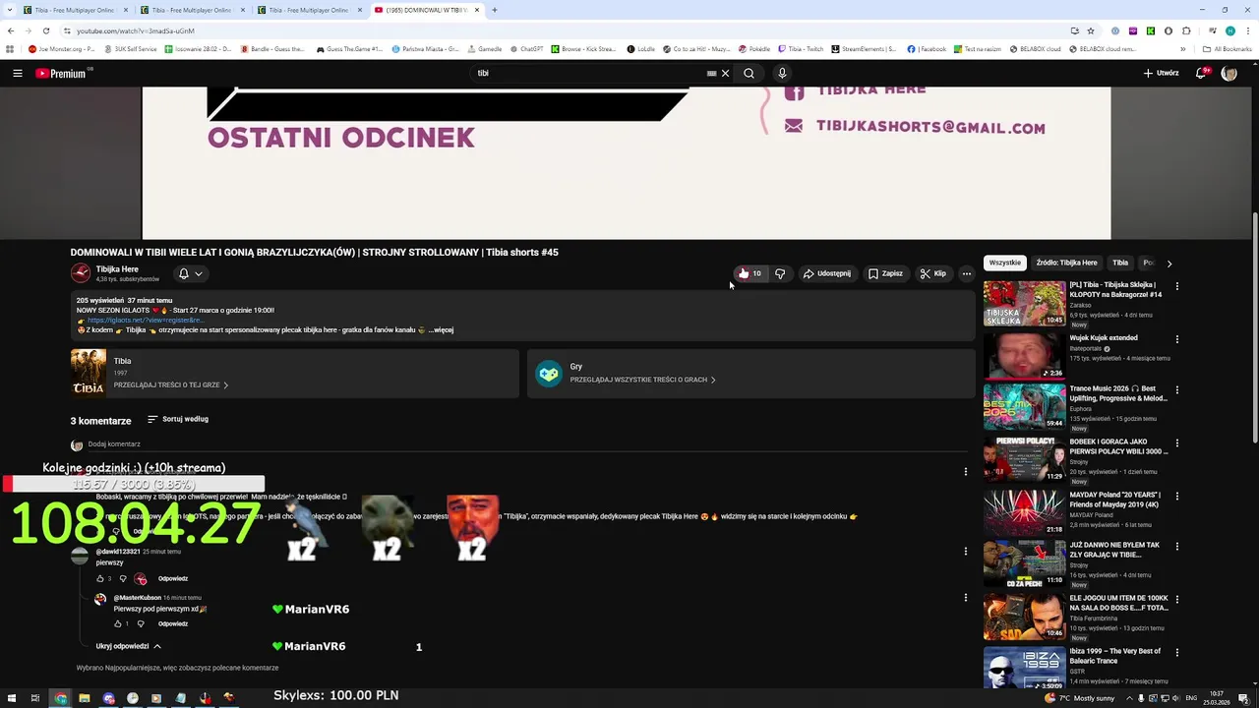1259x708 pixels.
Task: Show more filter chips with right arrow
Action: click(1169, 263)
